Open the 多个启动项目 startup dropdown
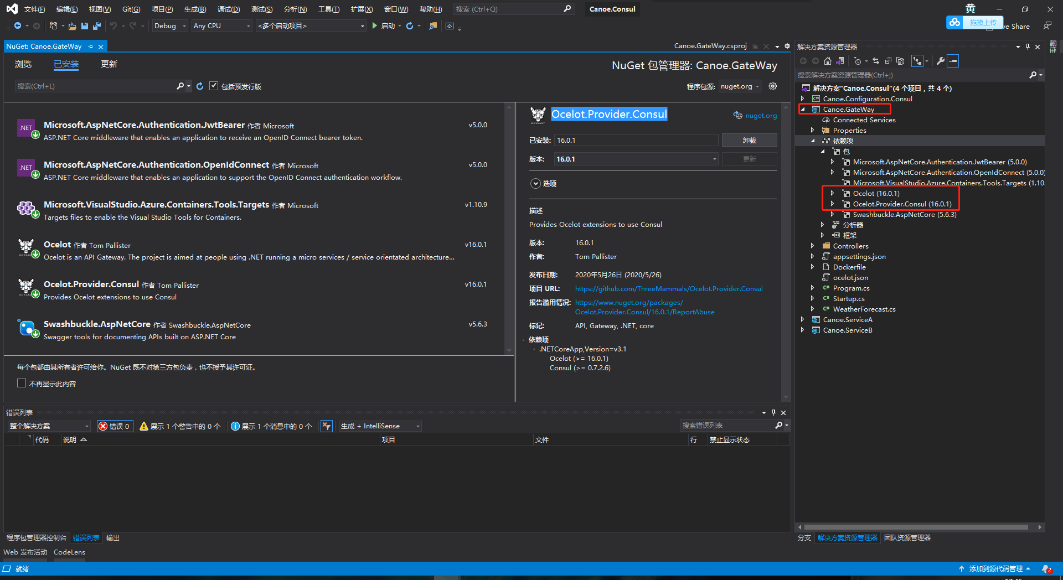Screen dimensions: 1063x580 (x=311, y=26)
